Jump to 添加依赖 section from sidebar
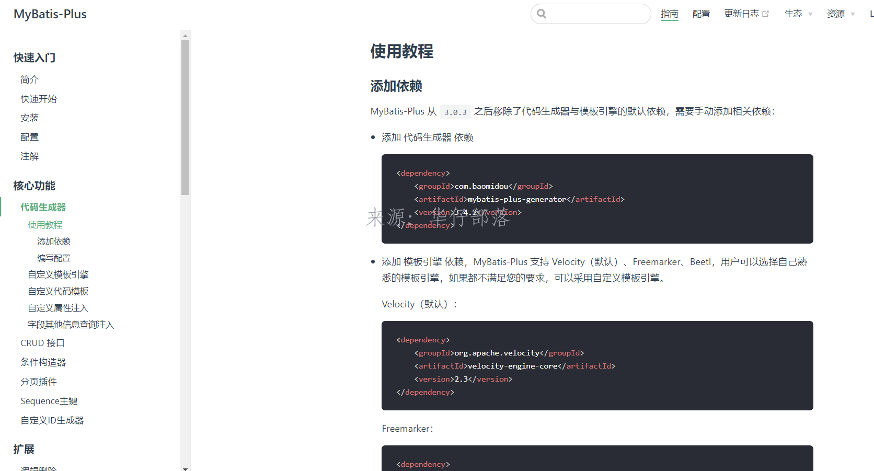Image resolution: width=874 pixels, height=471 pixels. pos(54,242)
